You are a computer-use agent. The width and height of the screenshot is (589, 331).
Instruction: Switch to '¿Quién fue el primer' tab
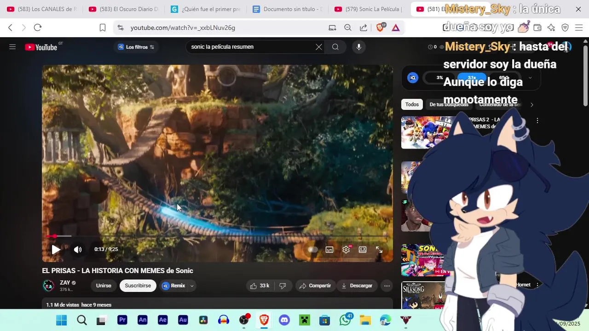coord(205,9)
